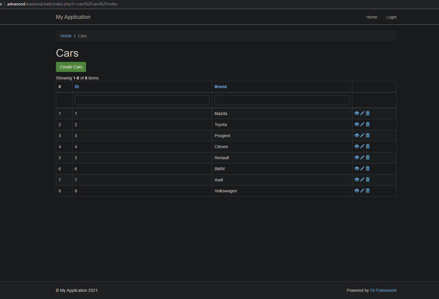Delete the Audi row
Viewport: 439px width, 299px height.
(368, 180)
